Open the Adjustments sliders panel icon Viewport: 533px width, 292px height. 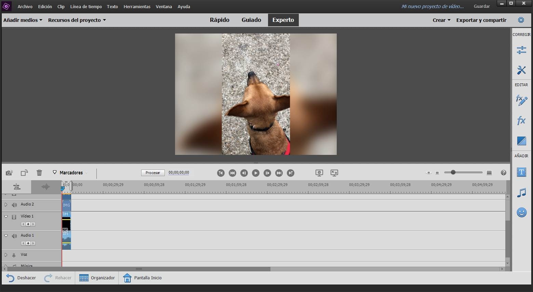(x=521, y=50)
